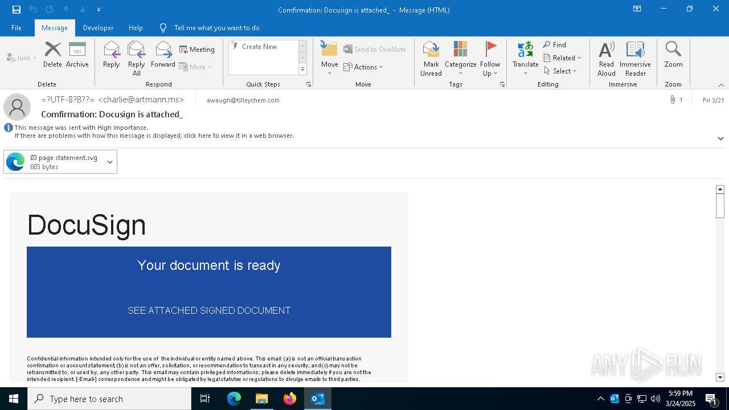This screenshot has width=729, height=410.
Task: Open the Quick Steps dialog launcher
Action: pos(309,84)
